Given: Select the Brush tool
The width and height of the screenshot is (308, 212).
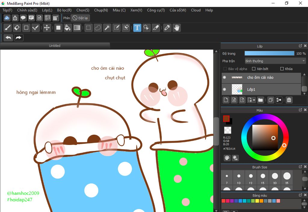Looking at the screenshot, I should [x=8, y=28].
